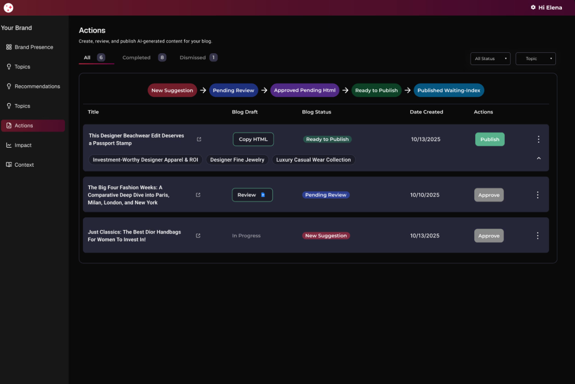This screenshot has height=384, width=575.
Task: Open Impact page from sidebar
Action: 22,145
